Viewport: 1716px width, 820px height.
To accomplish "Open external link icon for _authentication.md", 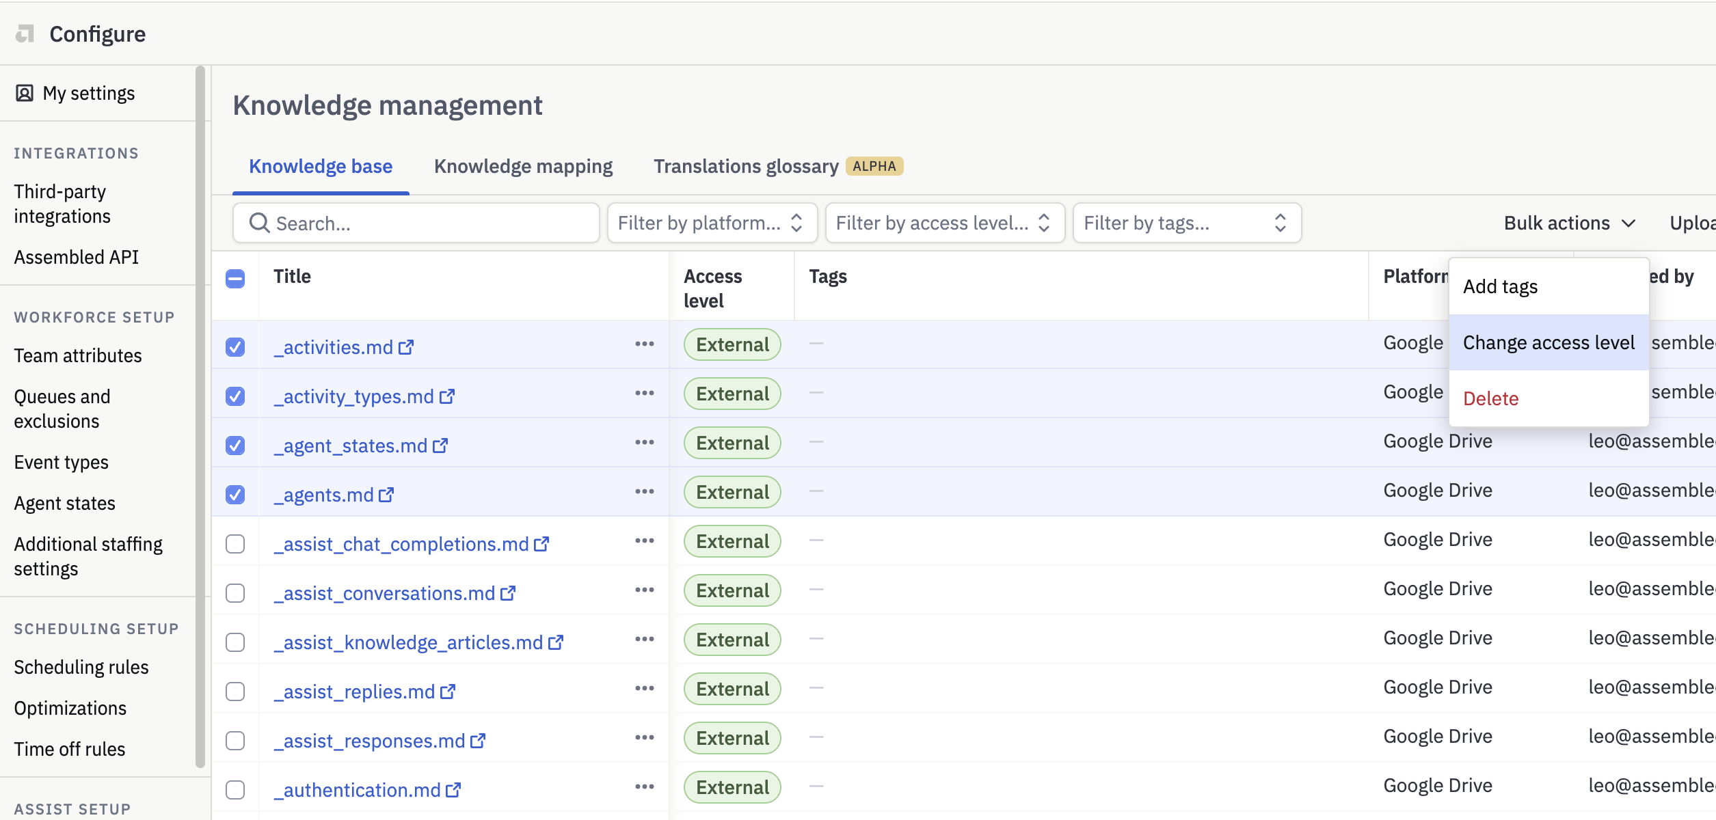I will [453, 790].
